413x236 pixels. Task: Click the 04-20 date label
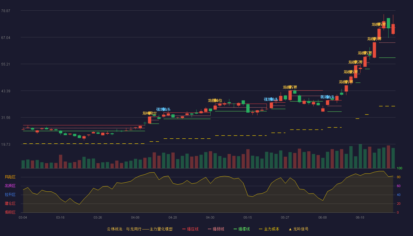(x=173, y=217)
